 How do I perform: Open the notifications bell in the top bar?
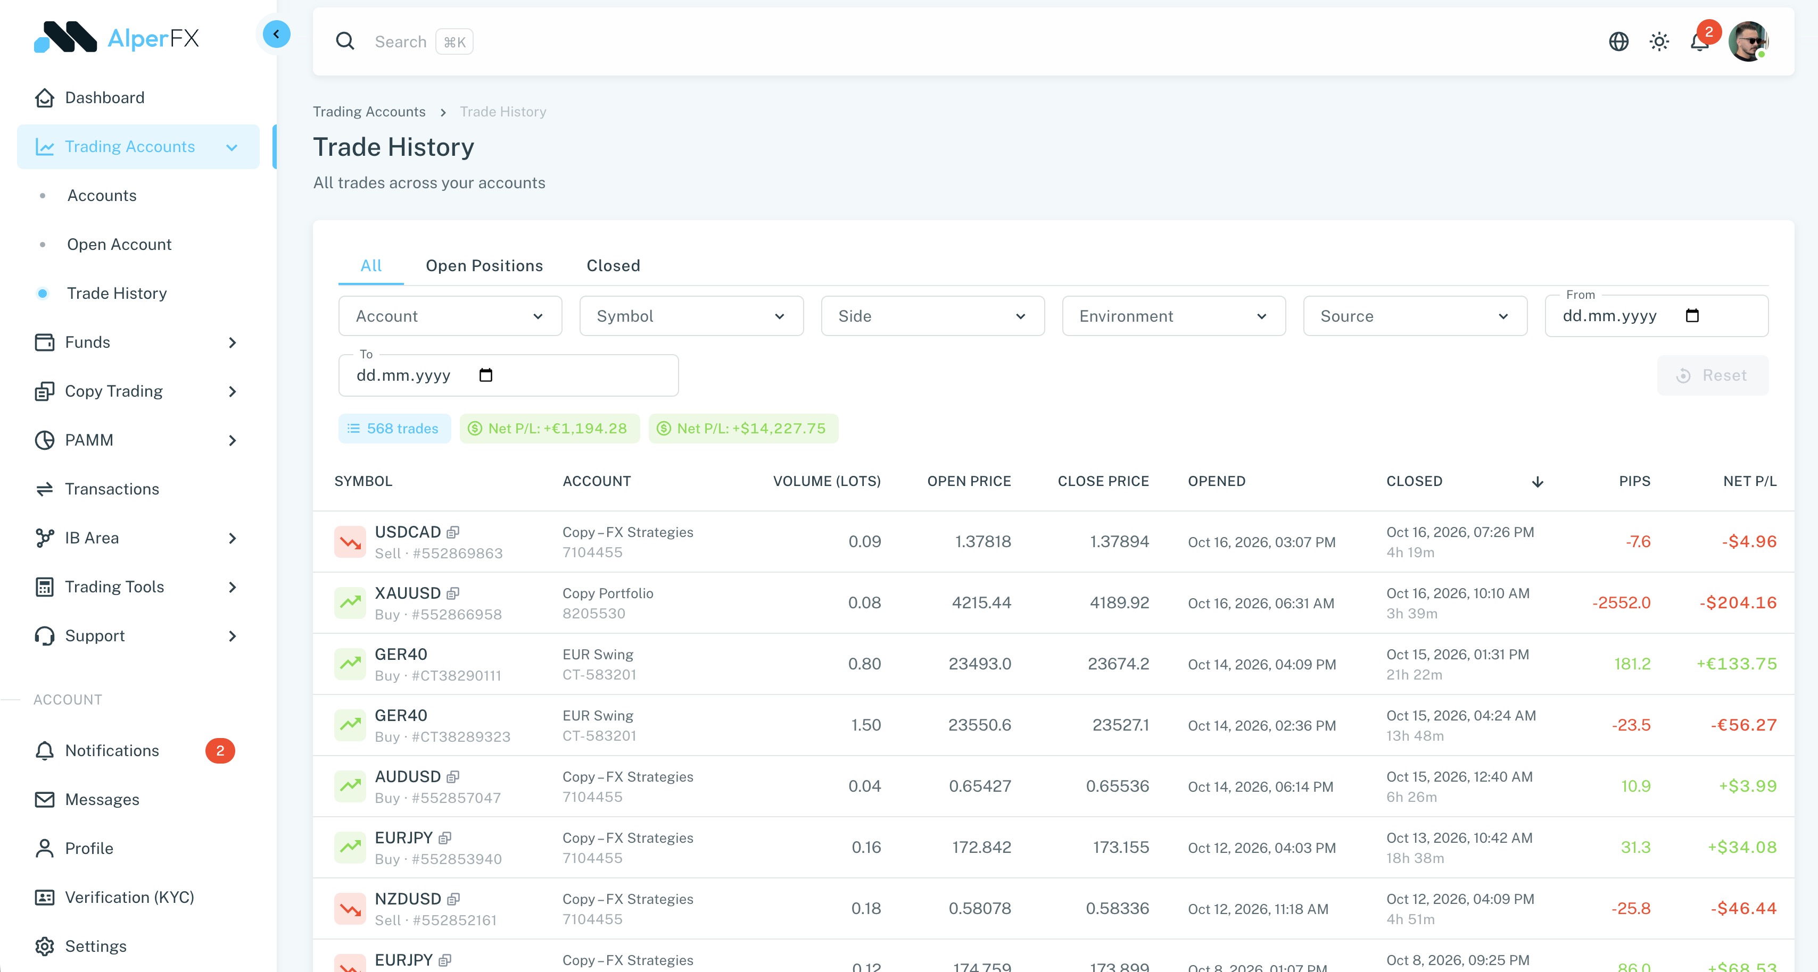tap(1699, 41)
